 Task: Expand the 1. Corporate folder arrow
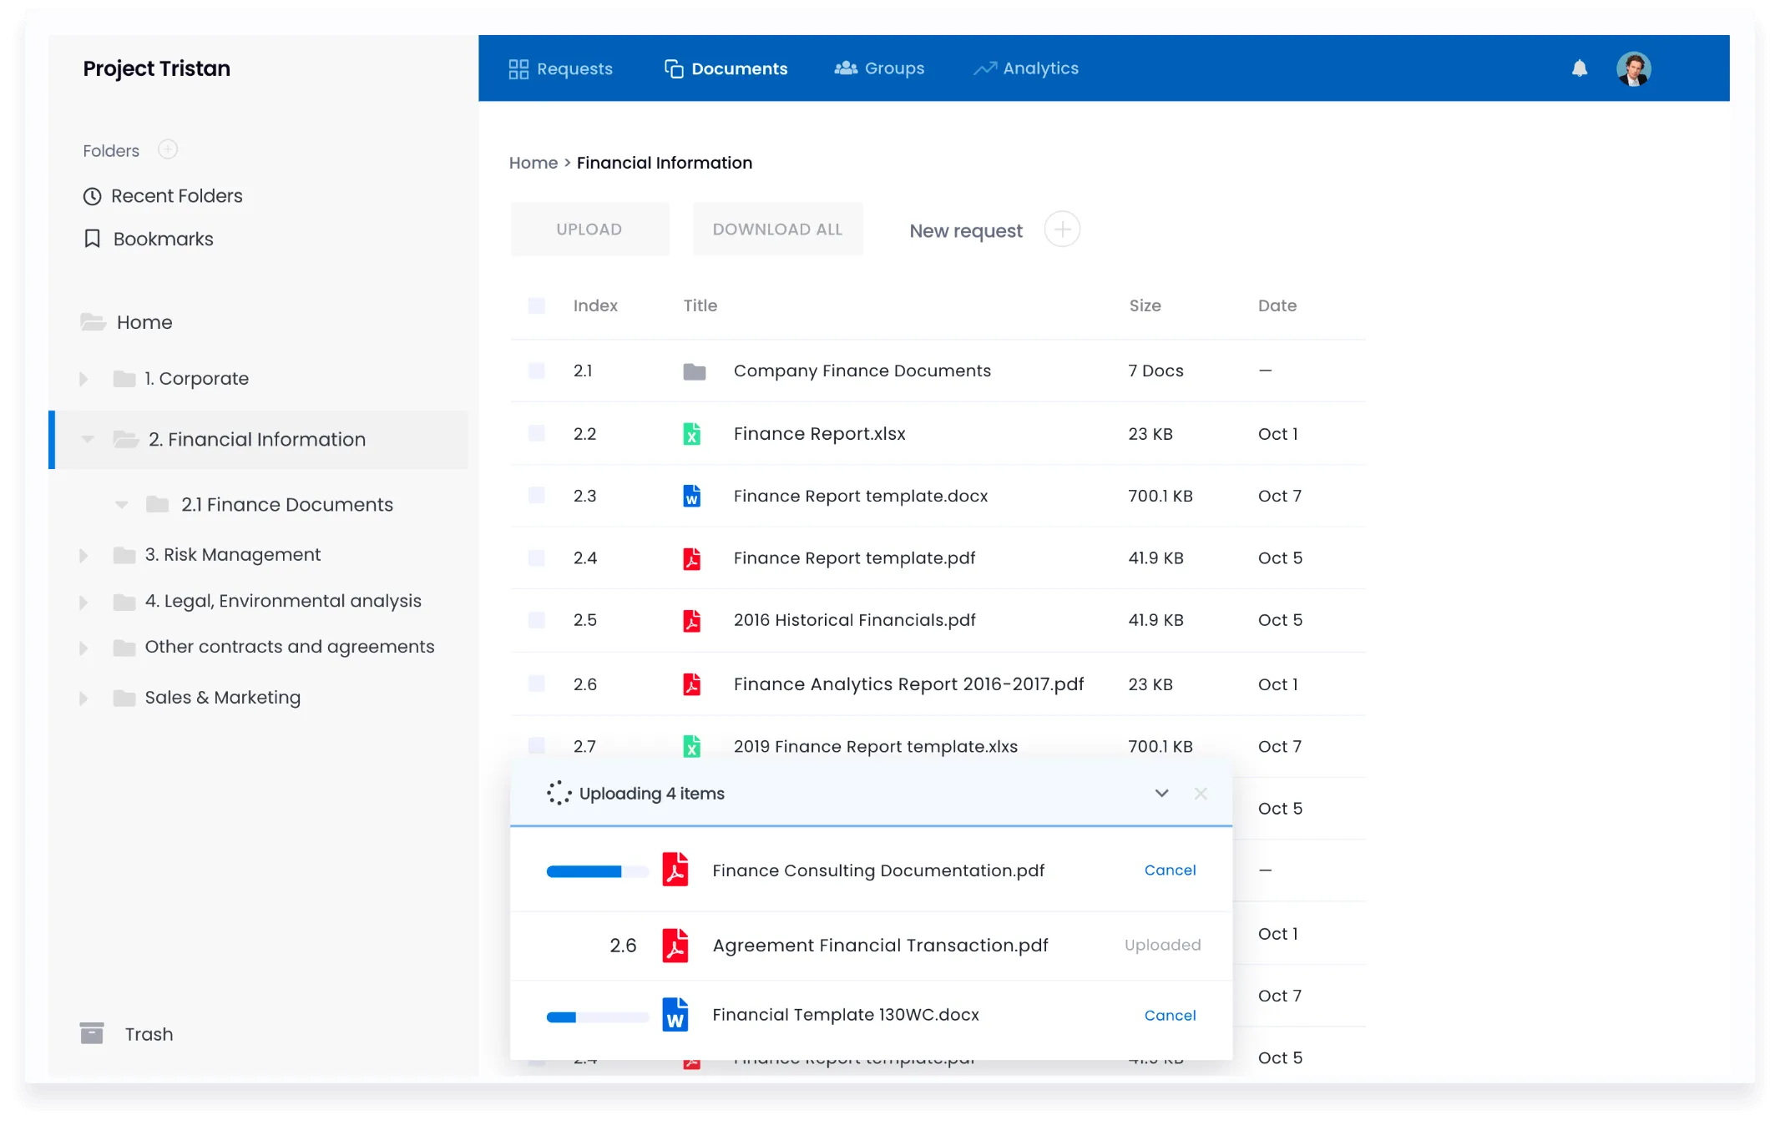pyautogui.click(x=83, y=379)
